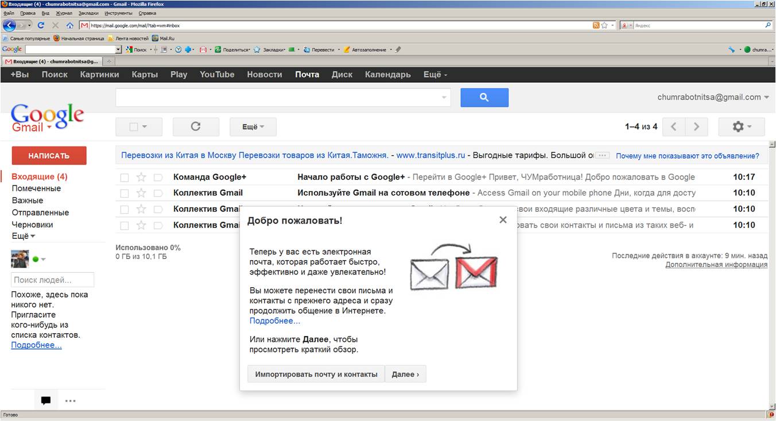This screenshot has width=776, height=421.
Task: Open Календарь in the Google bar
Action: 388,74
